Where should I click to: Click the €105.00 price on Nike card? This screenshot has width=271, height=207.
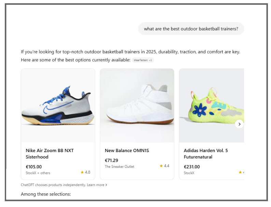tap(34, 167)
